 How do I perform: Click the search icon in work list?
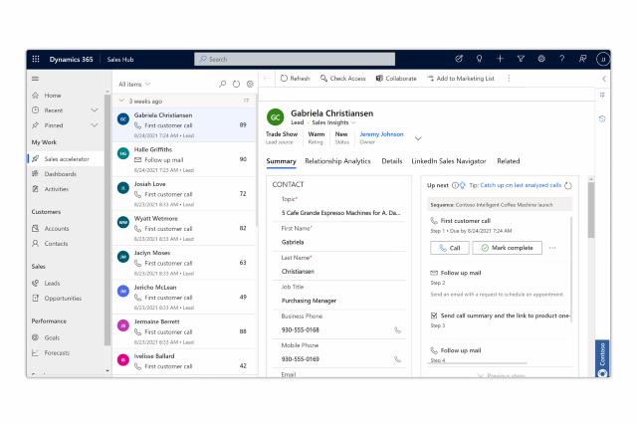(223, 84)
